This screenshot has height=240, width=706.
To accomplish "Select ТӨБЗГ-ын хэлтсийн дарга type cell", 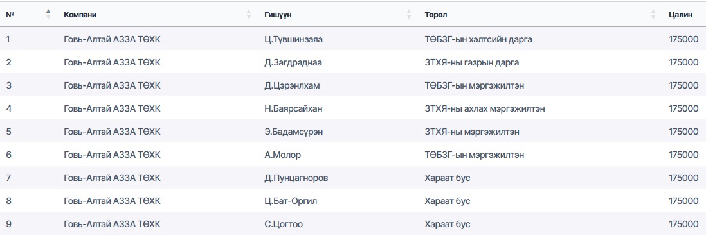I will (x=478, y=40).
